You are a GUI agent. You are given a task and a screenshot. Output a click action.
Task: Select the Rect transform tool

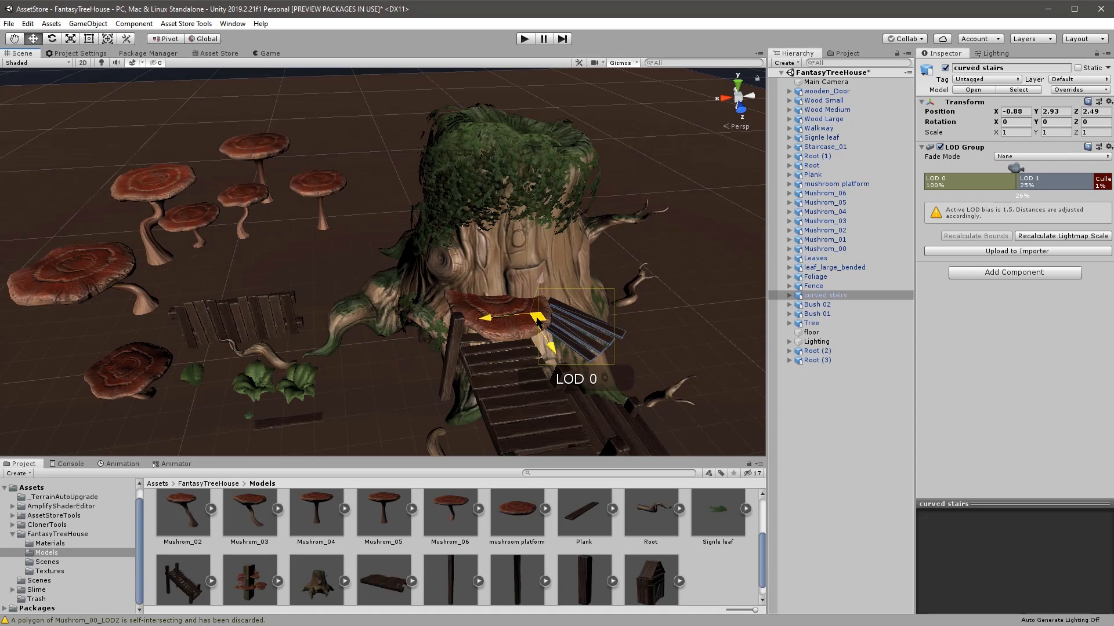pos(89,39)
